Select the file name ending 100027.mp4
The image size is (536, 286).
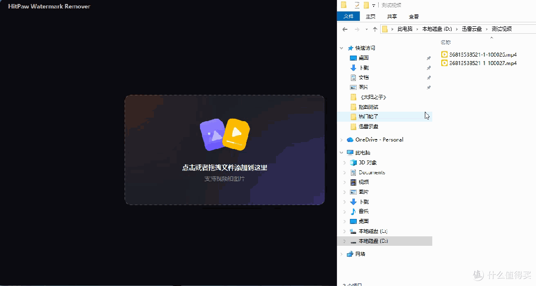click(x=483, y=63)
